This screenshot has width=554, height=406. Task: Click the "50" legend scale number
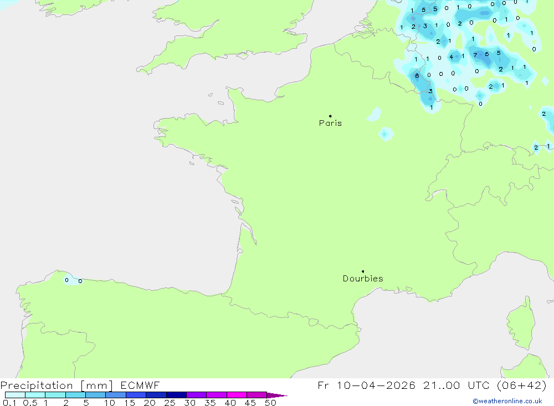tap(270, 403)
